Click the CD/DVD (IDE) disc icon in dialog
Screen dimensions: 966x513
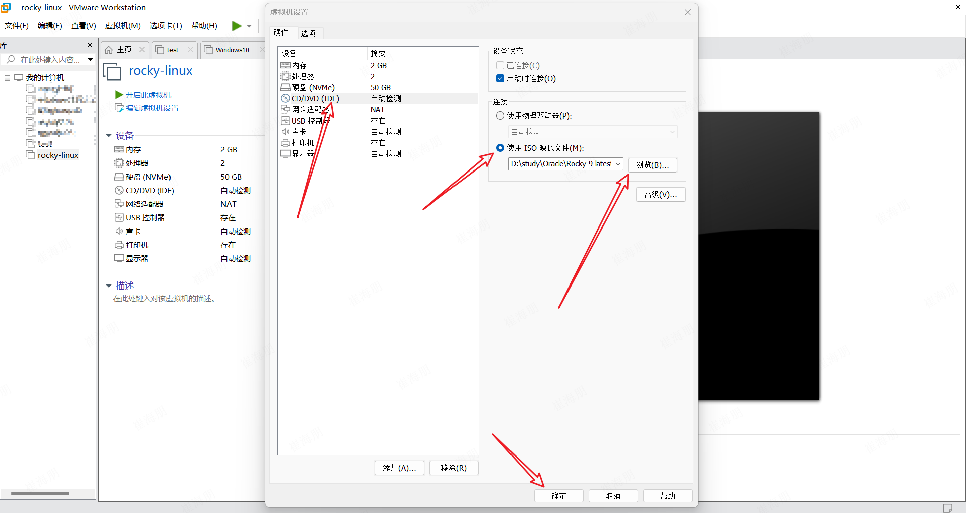pos(286,98)
